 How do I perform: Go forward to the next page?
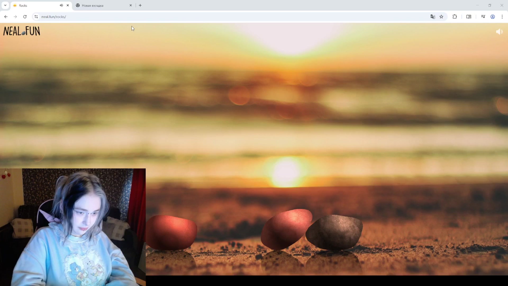tap(15, 17)
